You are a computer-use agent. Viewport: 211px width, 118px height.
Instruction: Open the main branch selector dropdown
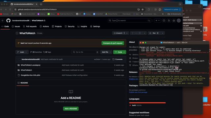click(x=22, y=52)
